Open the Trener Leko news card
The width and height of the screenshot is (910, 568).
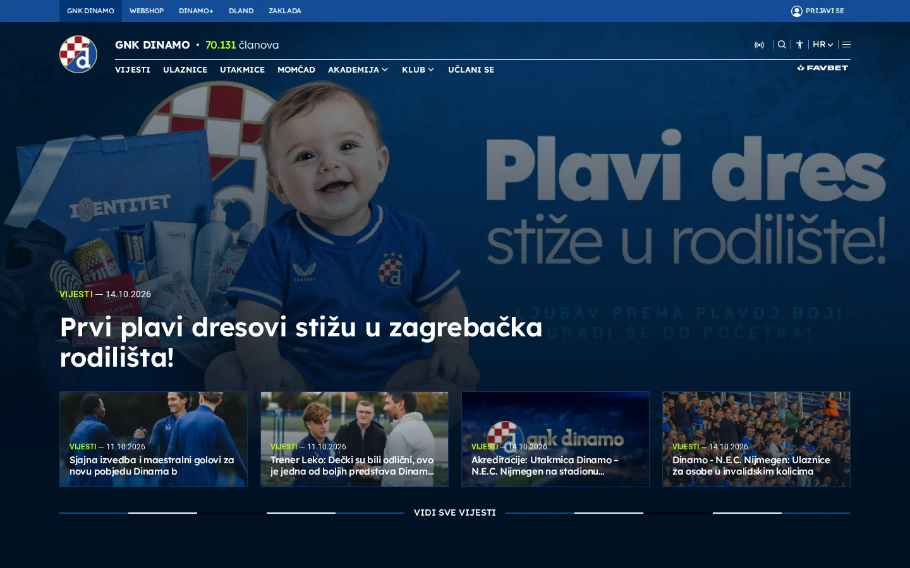[x=355, y=439]
